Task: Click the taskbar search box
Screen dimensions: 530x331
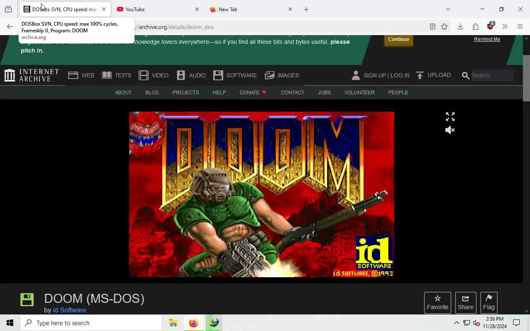Action: click(x=91, y=323)
